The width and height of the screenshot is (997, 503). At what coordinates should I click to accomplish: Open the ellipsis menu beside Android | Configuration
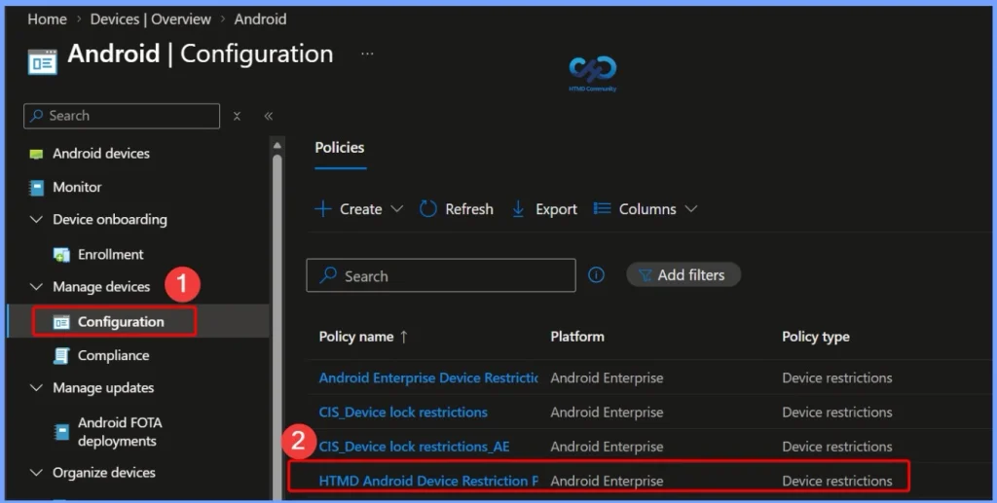pos(367,54)
